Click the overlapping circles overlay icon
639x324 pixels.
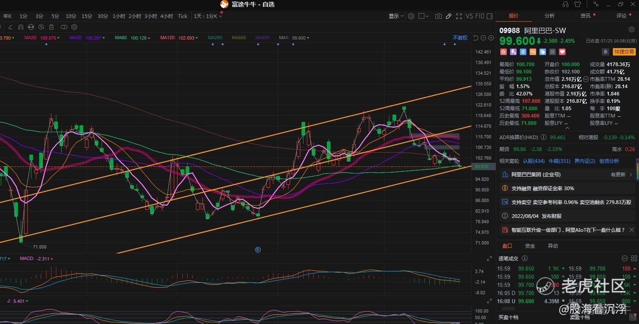point(64,27)
